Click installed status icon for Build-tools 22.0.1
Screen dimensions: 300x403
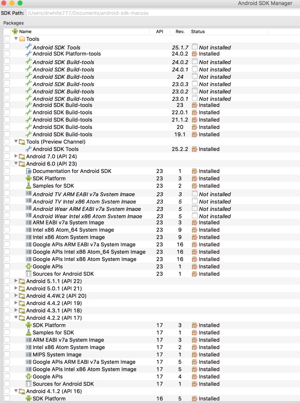[195, 113]
